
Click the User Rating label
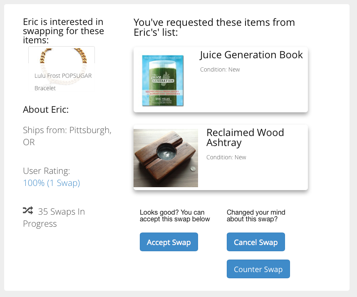pos(47,171)
